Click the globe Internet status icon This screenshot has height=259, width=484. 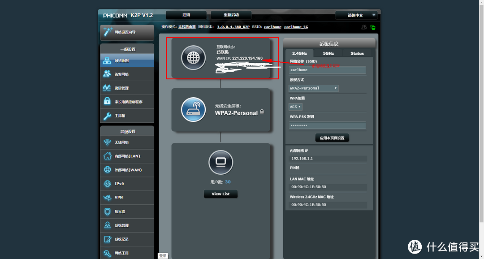193,57
